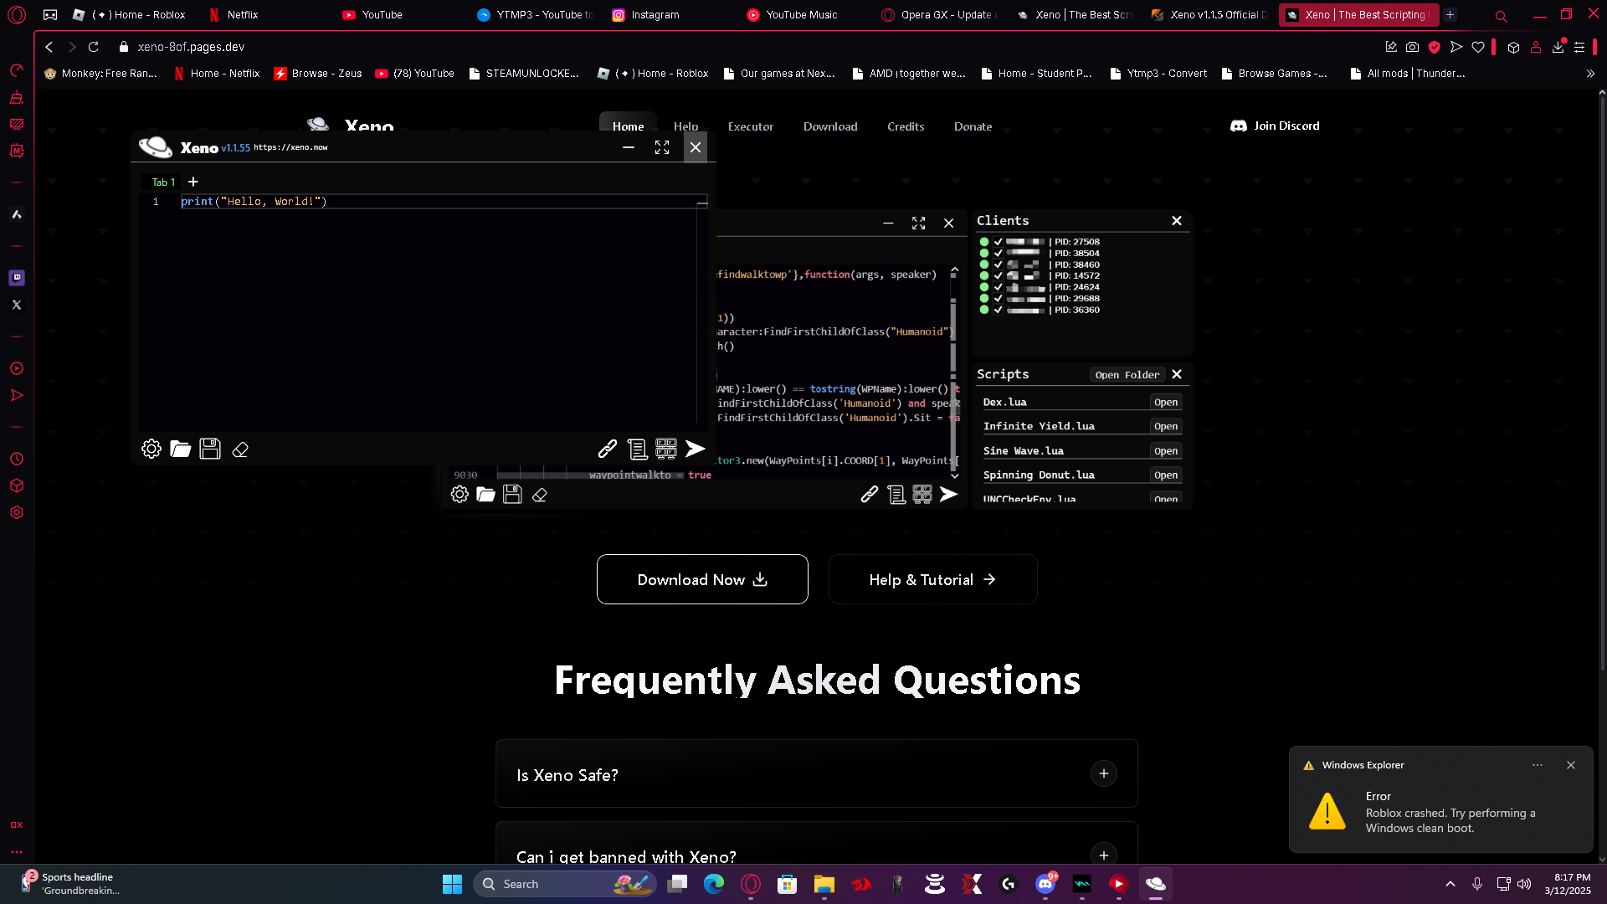Open History clock icon in Opera sidebar
This screenshot has width=1607, height=904.
pyautogui.click(x=17, y=459)
